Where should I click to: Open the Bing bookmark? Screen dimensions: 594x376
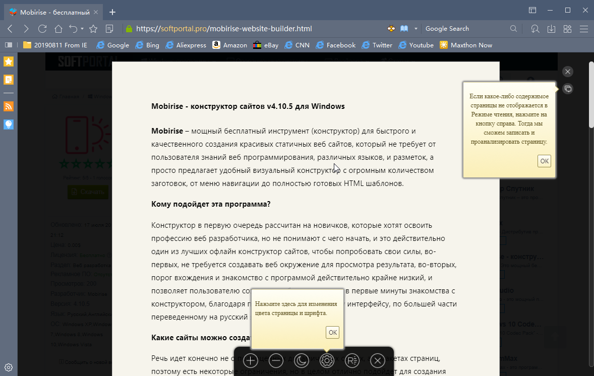coord(147,45)
